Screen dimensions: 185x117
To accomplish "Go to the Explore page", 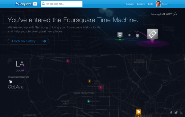I will [x=141, y=4].
